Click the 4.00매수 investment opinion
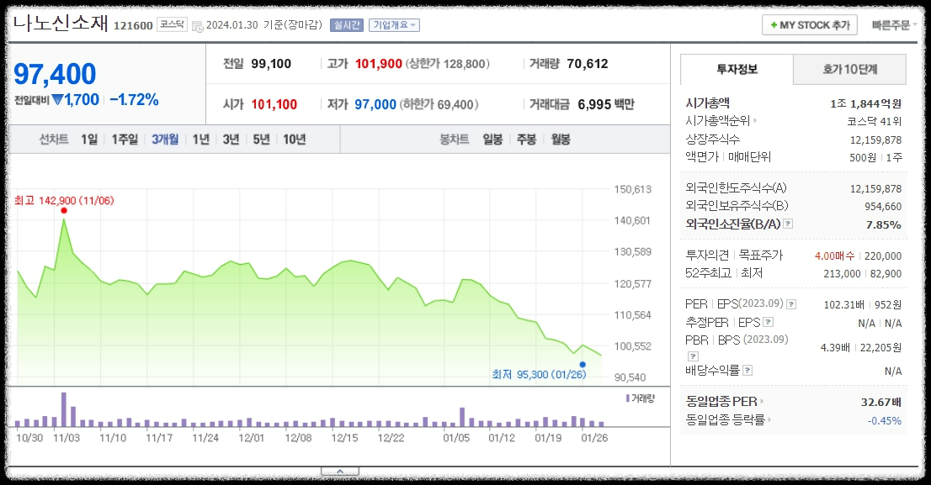This screenshot has width=931, height=485. [x=834, y=256]
